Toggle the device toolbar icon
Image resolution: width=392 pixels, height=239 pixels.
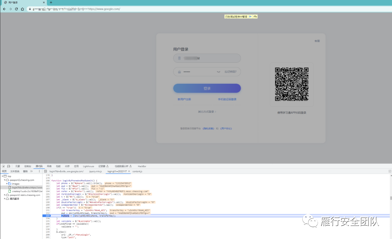[9, 166]
